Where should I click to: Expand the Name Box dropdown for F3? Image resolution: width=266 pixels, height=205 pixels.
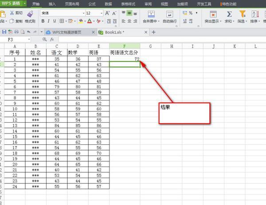coord(29,39)
